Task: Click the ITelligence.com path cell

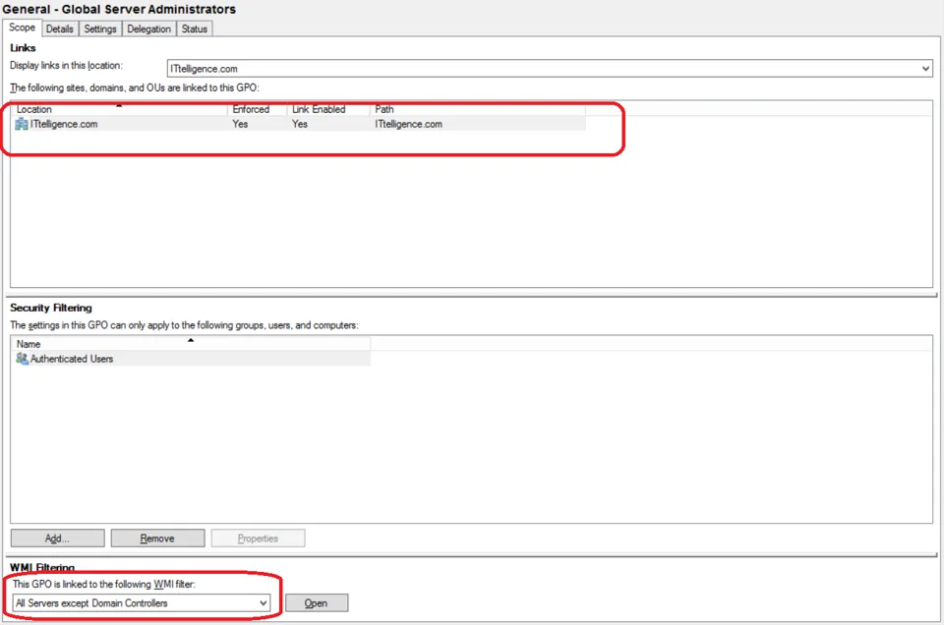Action: [x=408, y=124]
